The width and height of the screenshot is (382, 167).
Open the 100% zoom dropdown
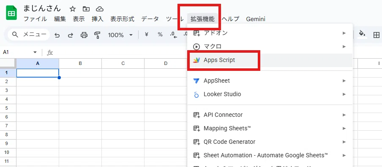pos(120,35)
